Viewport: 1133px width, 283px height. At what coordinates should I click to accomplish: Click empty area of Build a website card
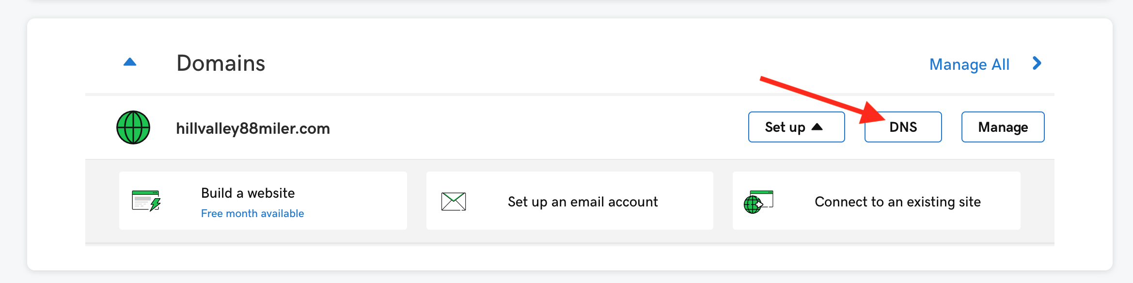click(x=354, y=201)
